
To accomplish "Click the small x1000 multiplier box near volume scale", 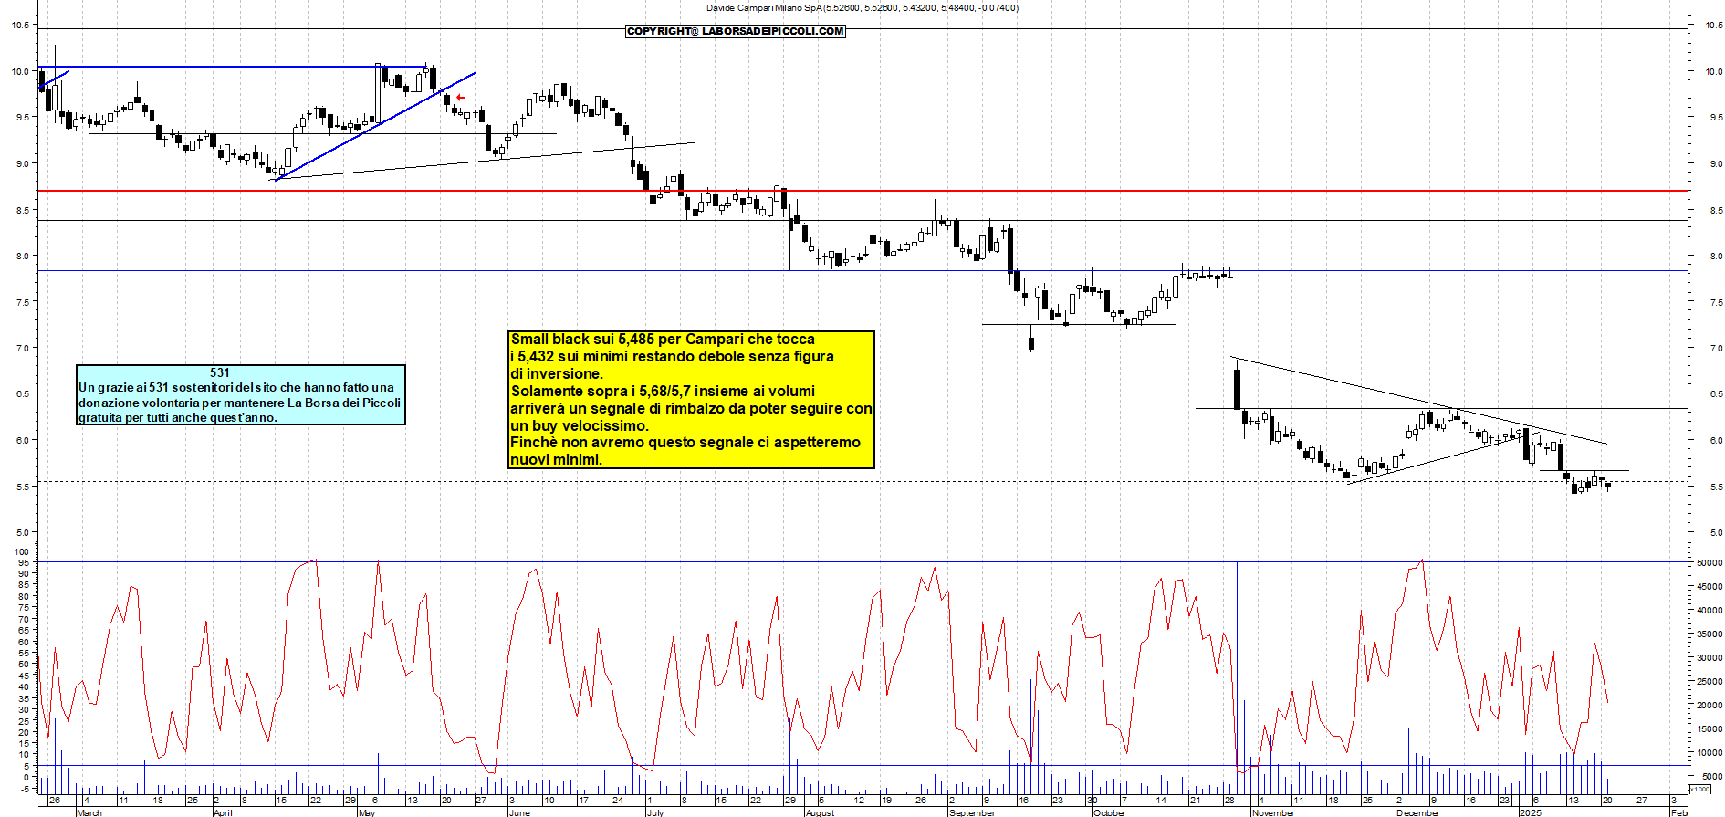I will point(1700,788).
